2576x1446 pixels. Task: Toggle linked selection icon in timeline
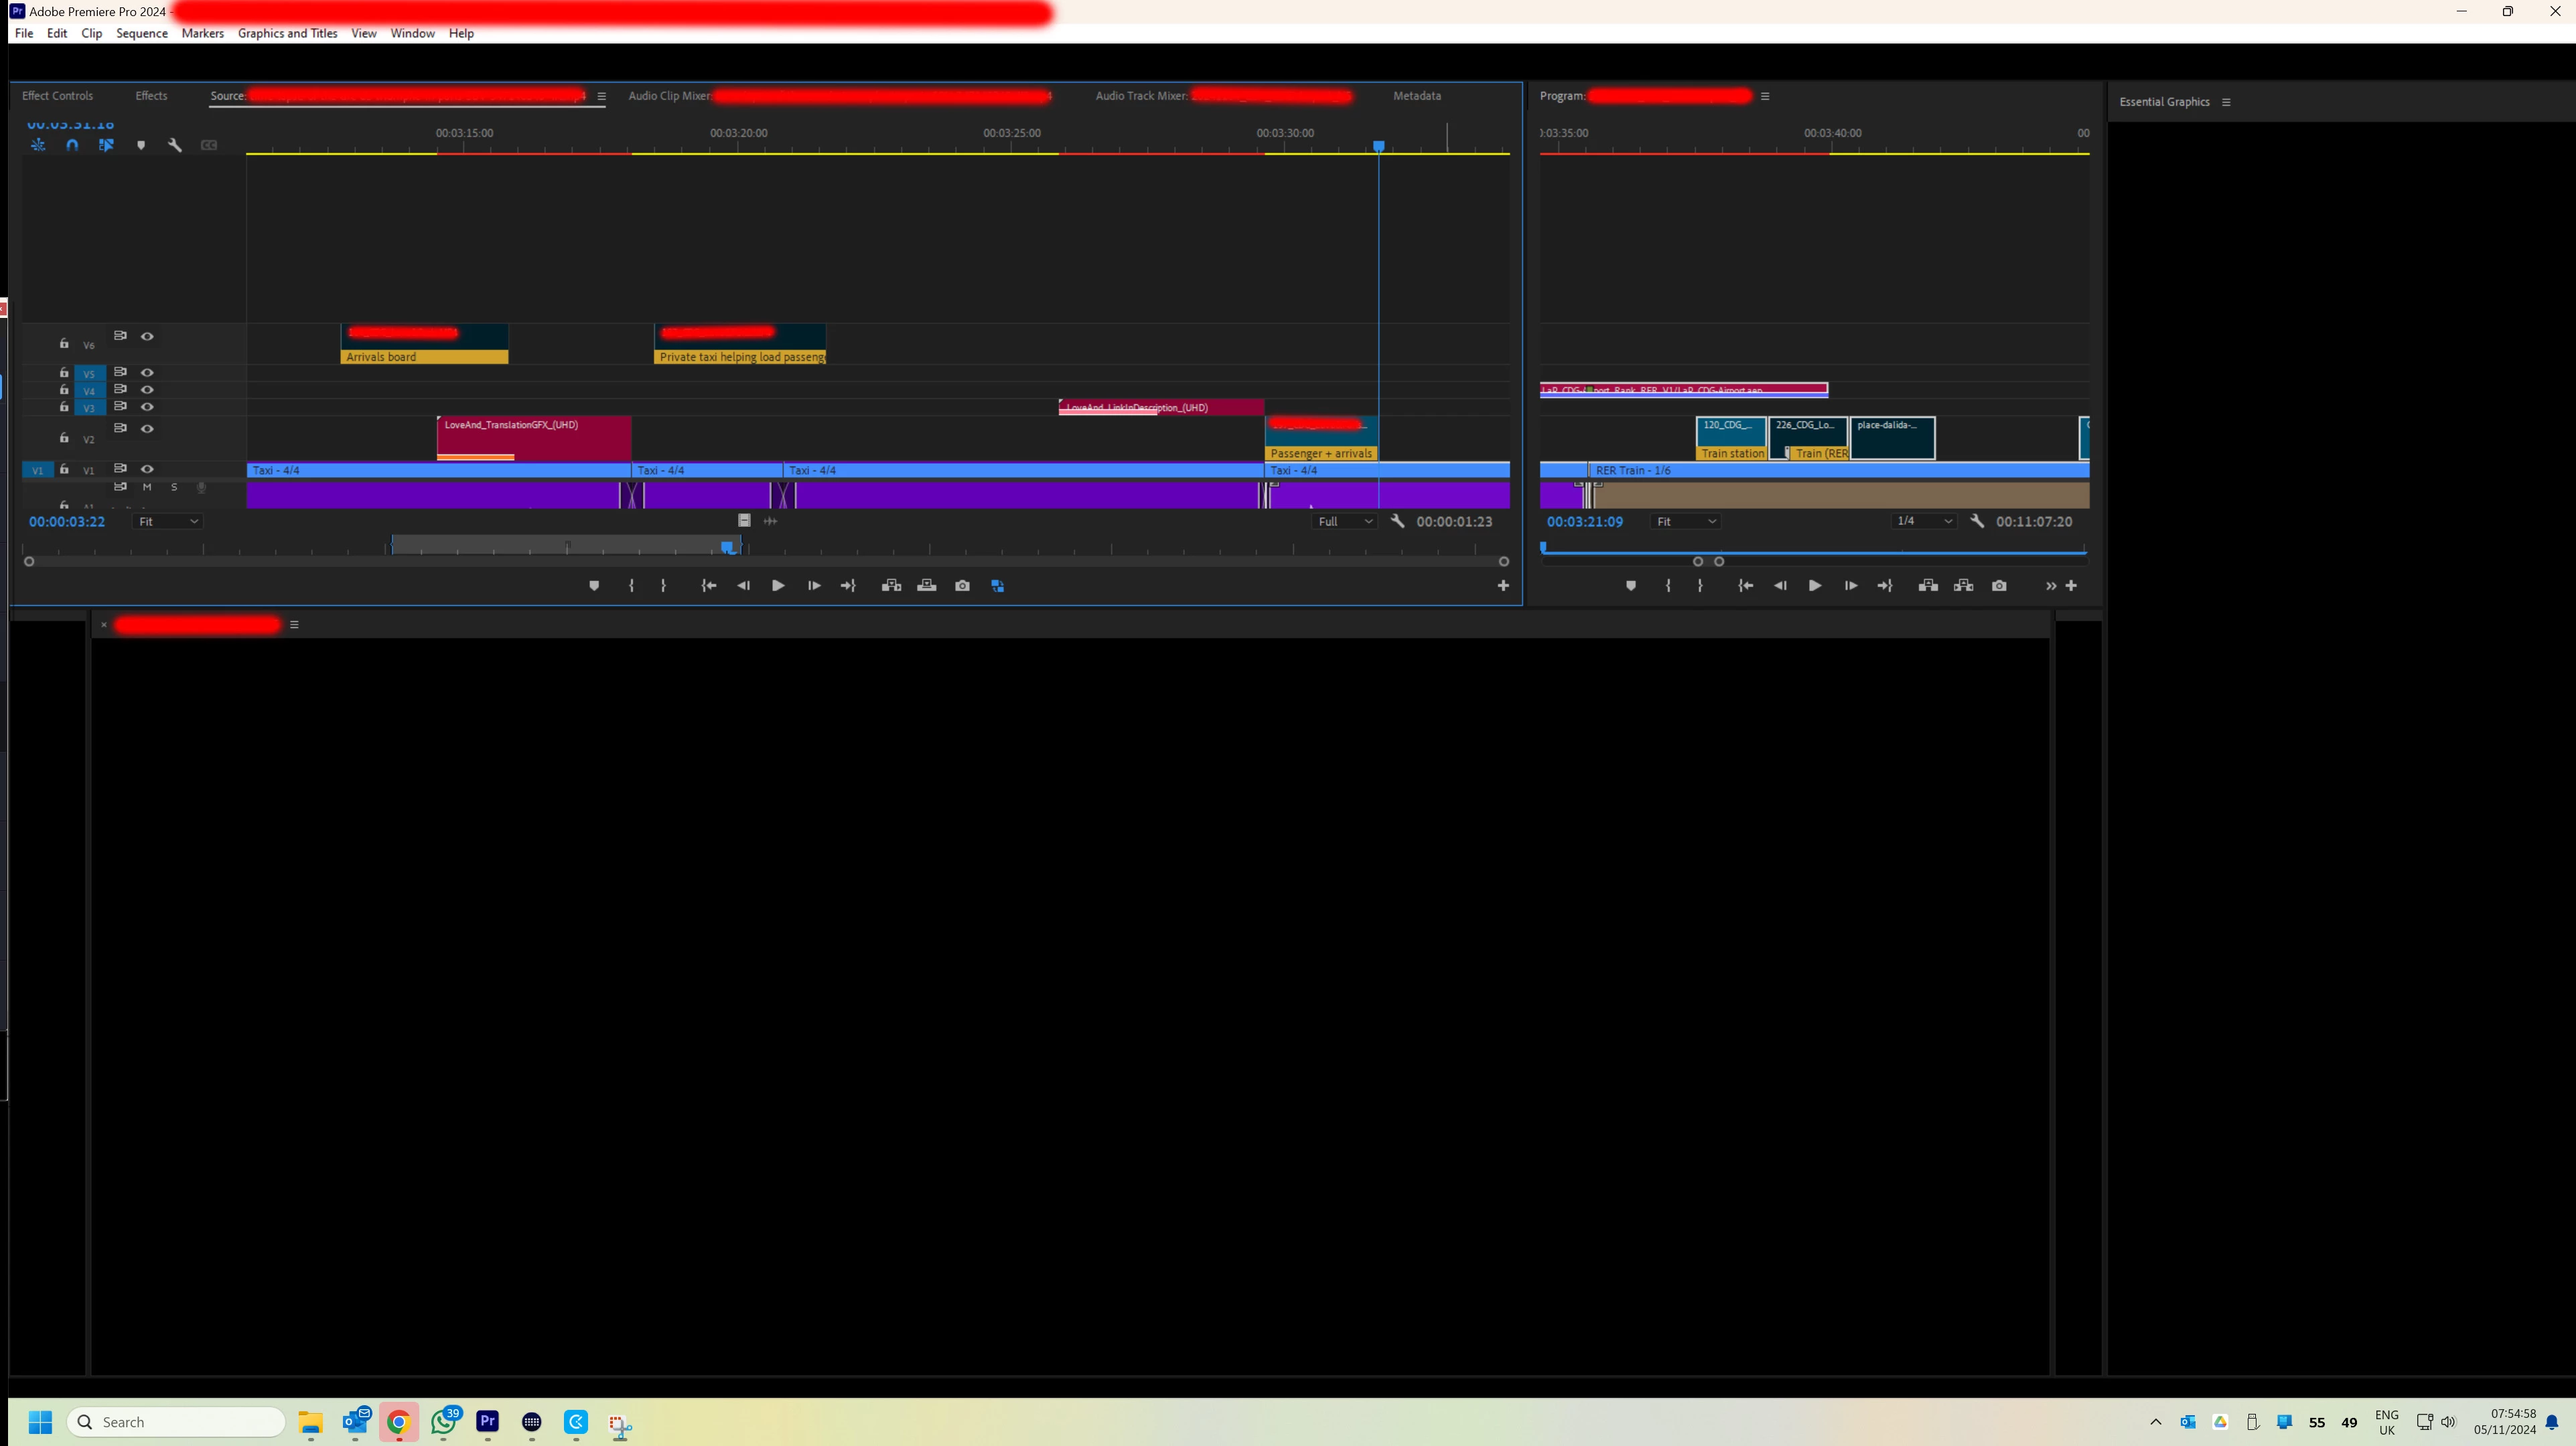(106, 145)
